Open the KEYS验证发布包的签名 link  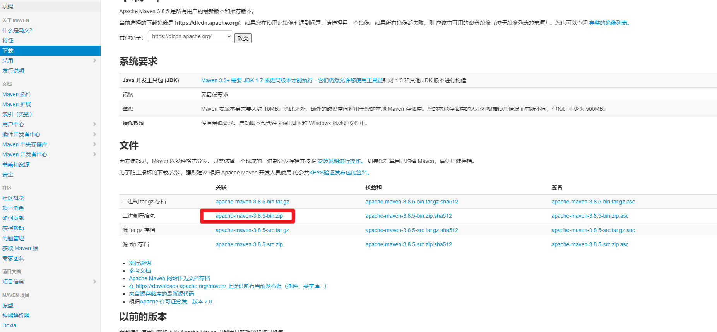pos(340,173)
